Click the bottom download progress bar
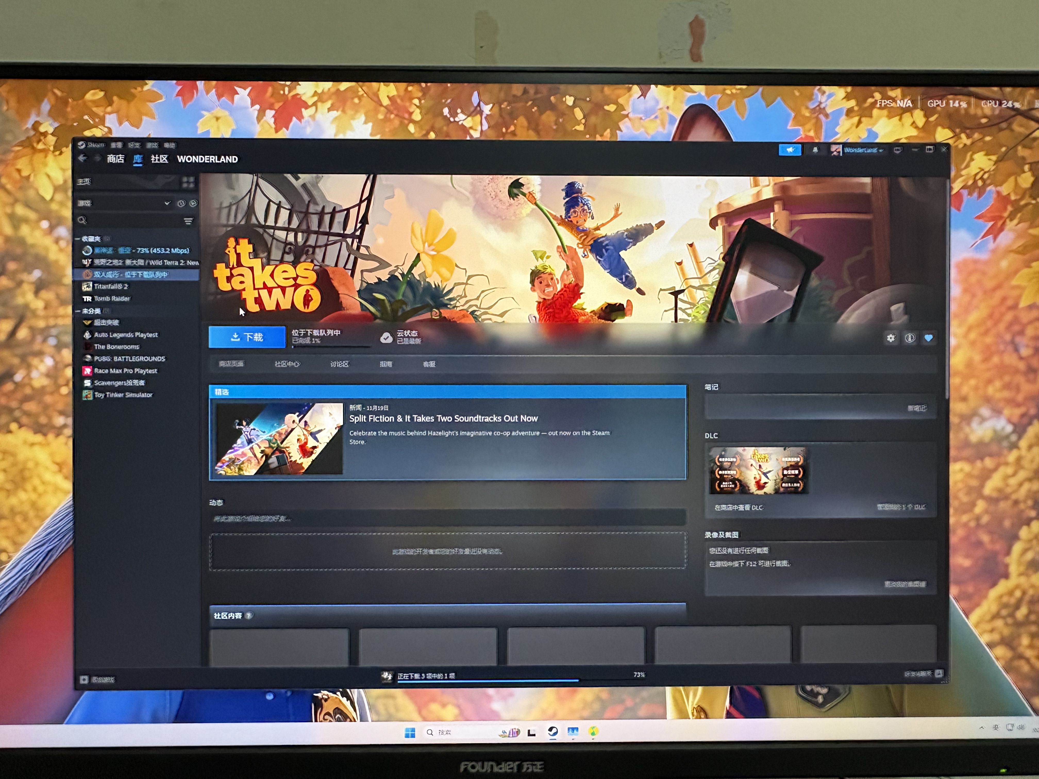1039x779 pixels. [x=521, y=680]
